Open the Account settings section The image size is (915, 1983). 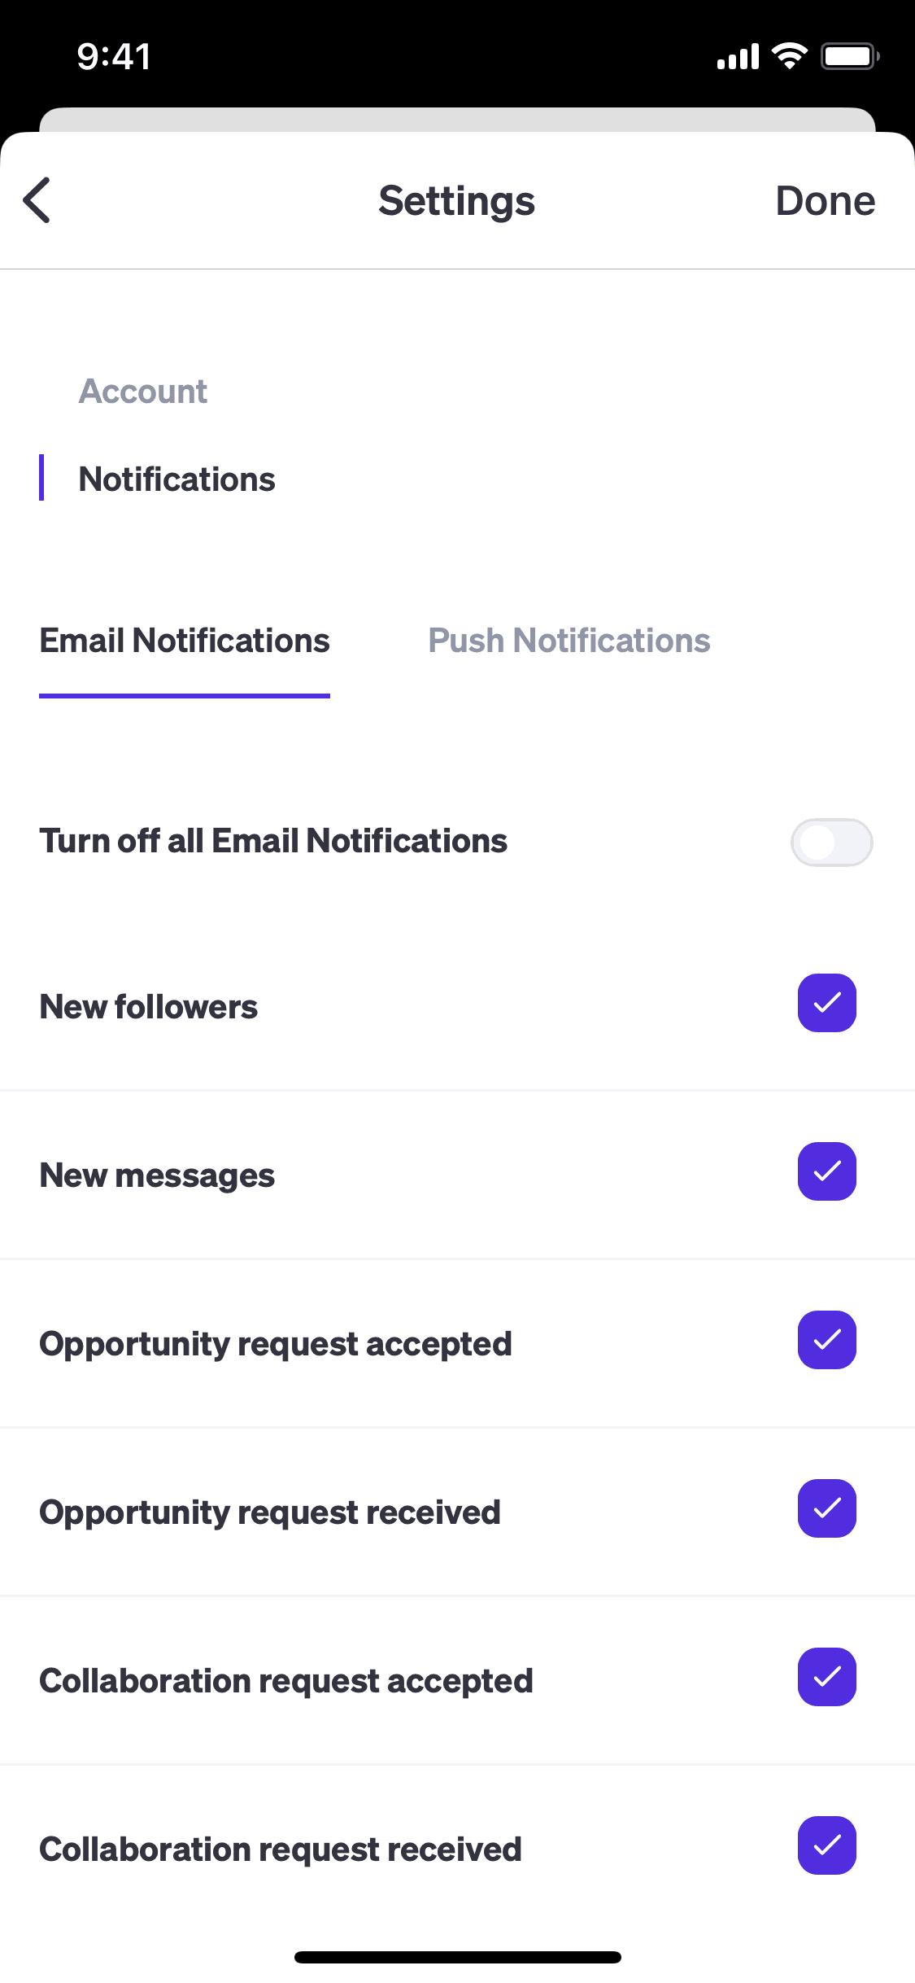pos(143,392)
